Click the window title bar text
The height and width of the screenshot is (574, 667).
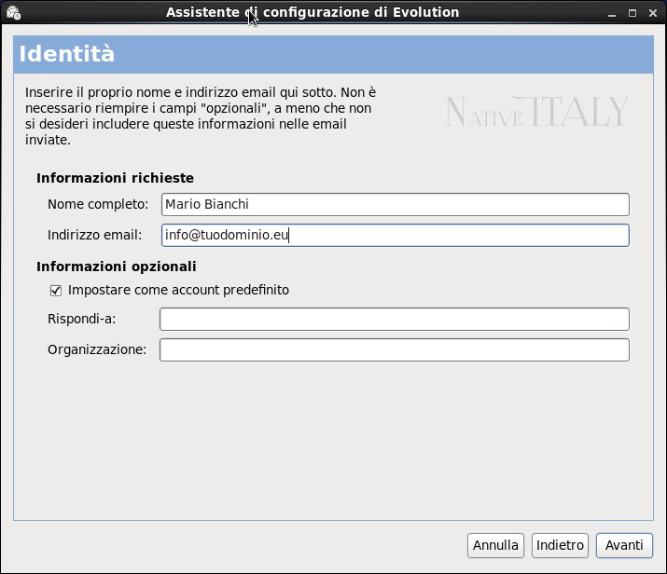(313, 12)
